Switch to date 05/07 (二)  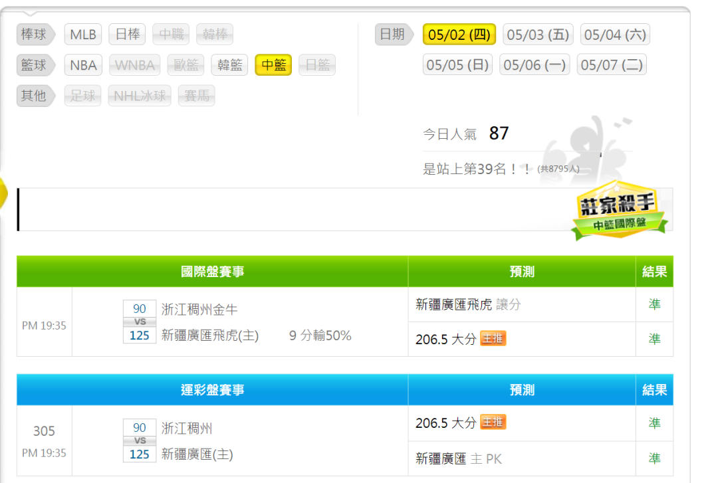[612, 64]
